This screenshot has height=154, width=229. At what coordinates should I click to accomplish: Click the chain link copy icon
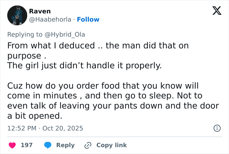click(x=88, y=145)
